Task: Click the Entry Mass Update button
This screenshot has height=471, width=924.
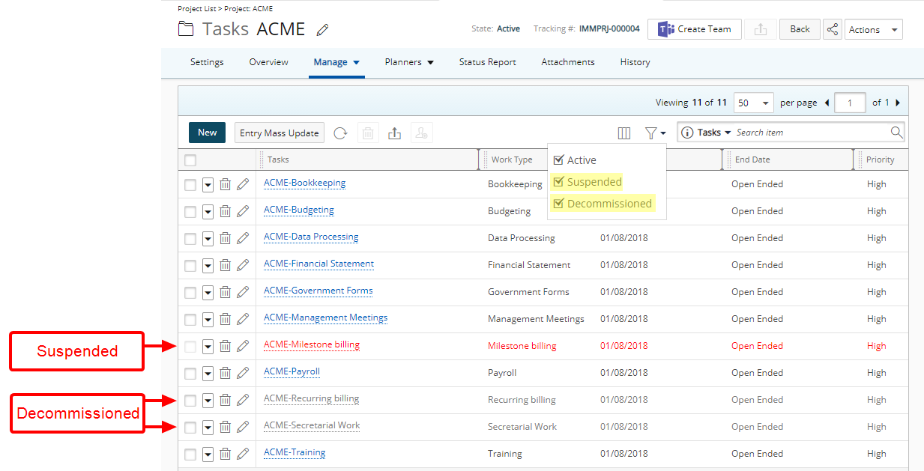Action: (x=280, y=133)
